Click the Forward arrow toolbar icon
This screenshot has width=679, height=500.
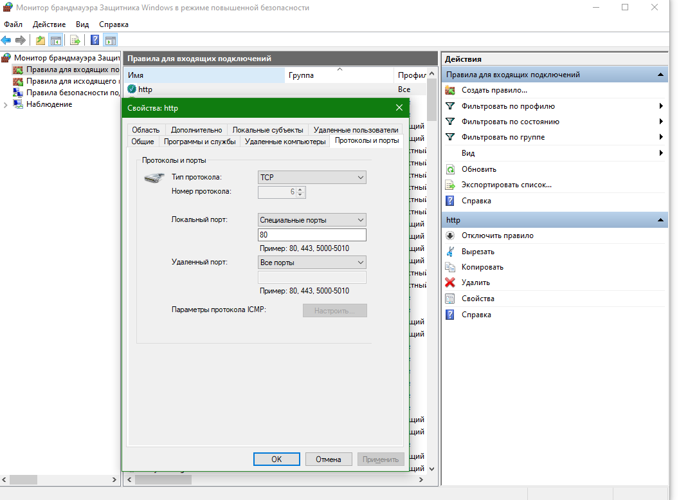21,41
